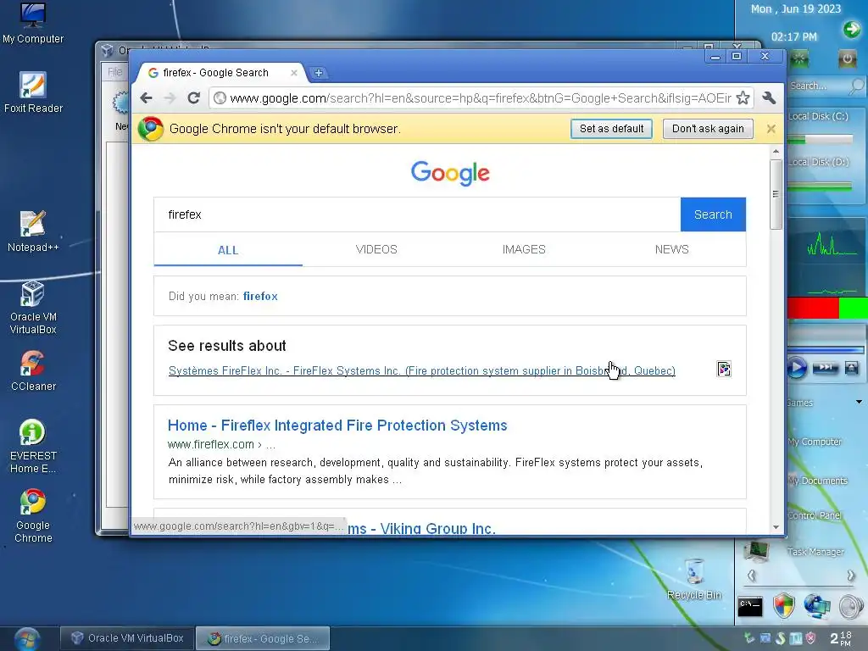The height and width of the screenshot is (651, 868).
Task: Open a new tab with plus button
Action: pos(319,73)
